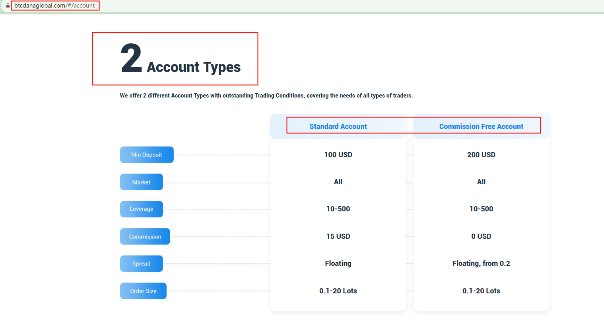Image resolution: width=604 pixels, height=326 pixels.
Task: Select the 200 USD minimum deposit value
Action: (x=481, y=154)
